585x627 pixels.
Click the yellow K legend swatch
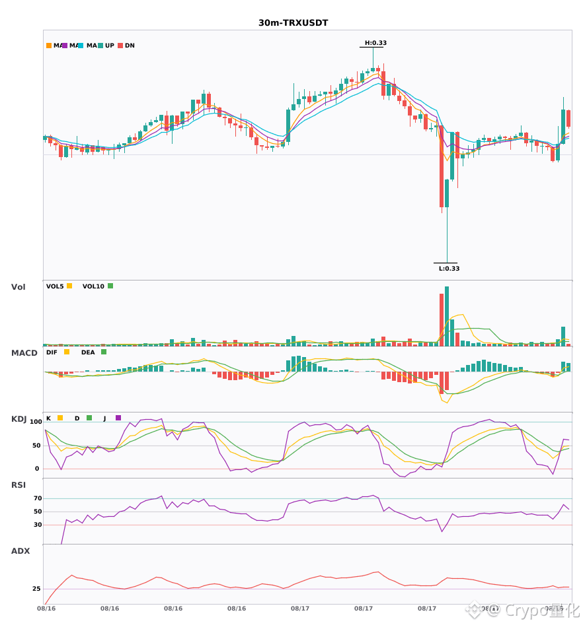(60, 418)
